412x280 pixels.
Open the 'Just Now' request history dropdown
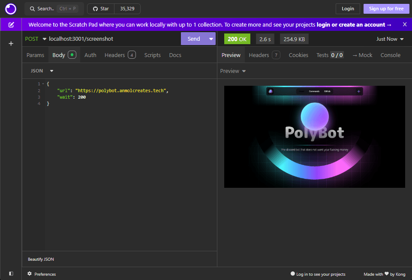point(389,39)
